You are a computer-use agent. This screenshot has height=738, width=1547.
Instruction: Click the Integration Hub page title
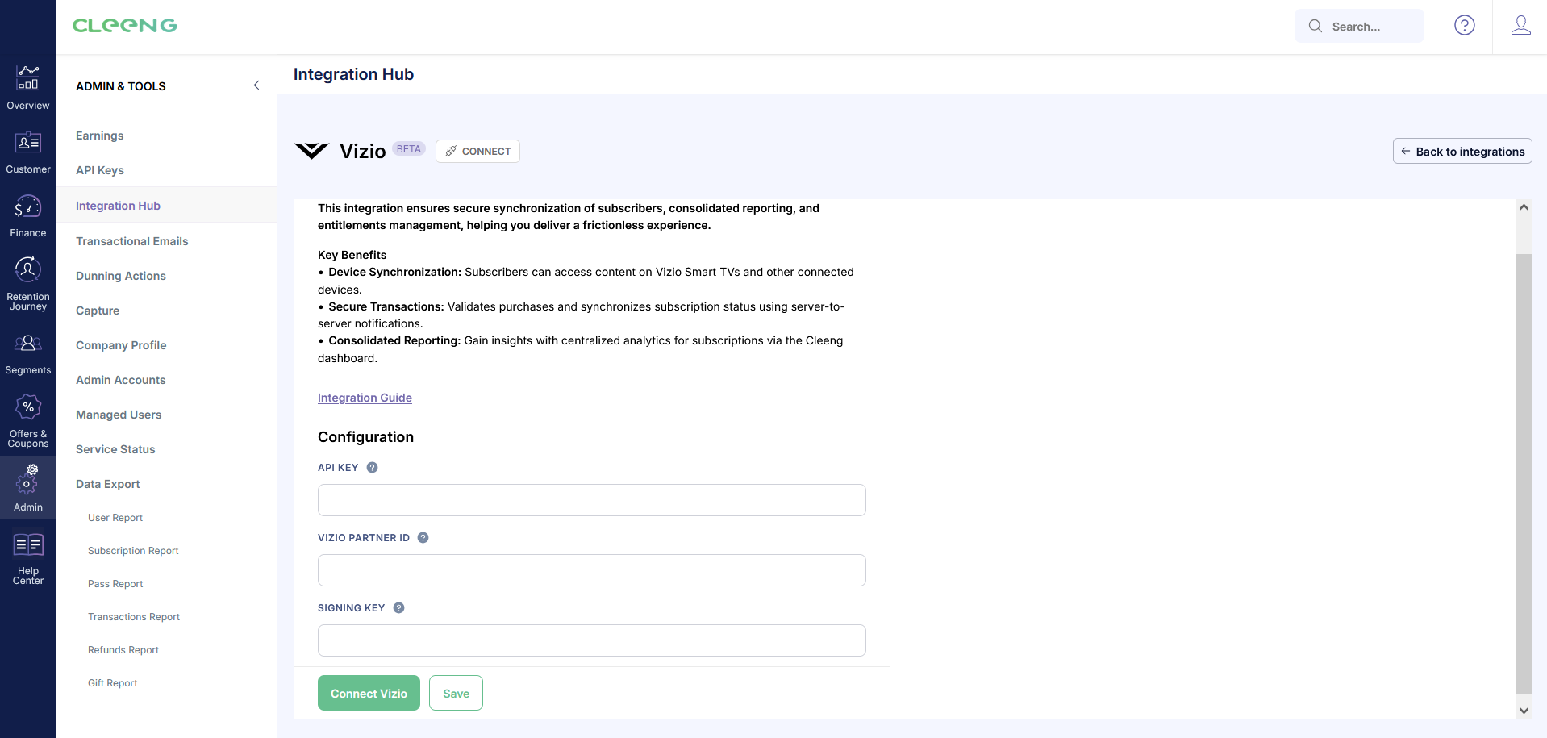click(353, 74)
